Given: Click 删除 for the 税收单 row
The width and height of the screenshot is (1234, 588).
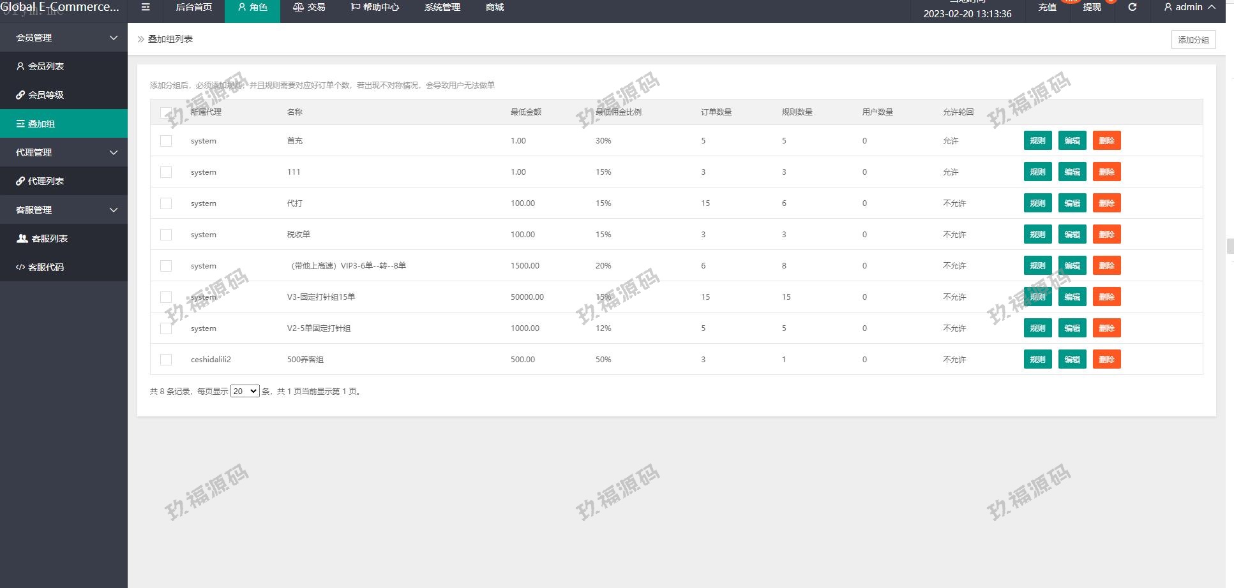Looking at the screenshot, I should (x=1106, y=235).
